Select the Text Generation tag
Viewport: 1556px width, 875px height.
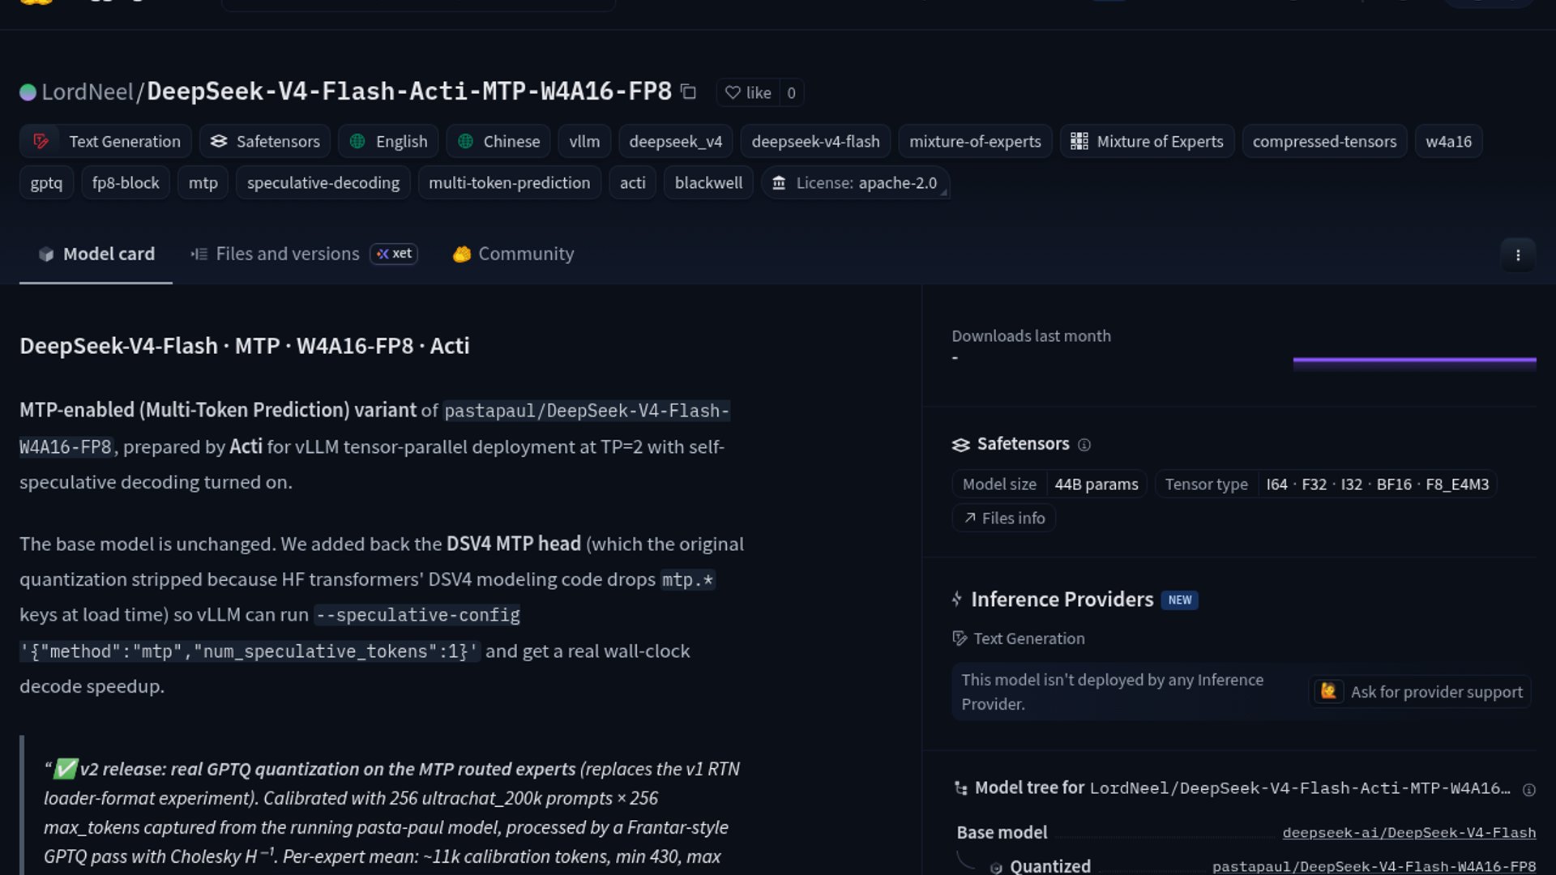point(105,141)
